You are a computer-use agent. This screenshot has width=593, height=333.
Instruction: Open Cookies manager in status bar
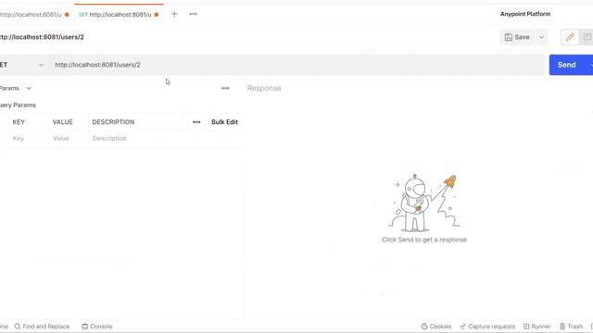(436, 327)
